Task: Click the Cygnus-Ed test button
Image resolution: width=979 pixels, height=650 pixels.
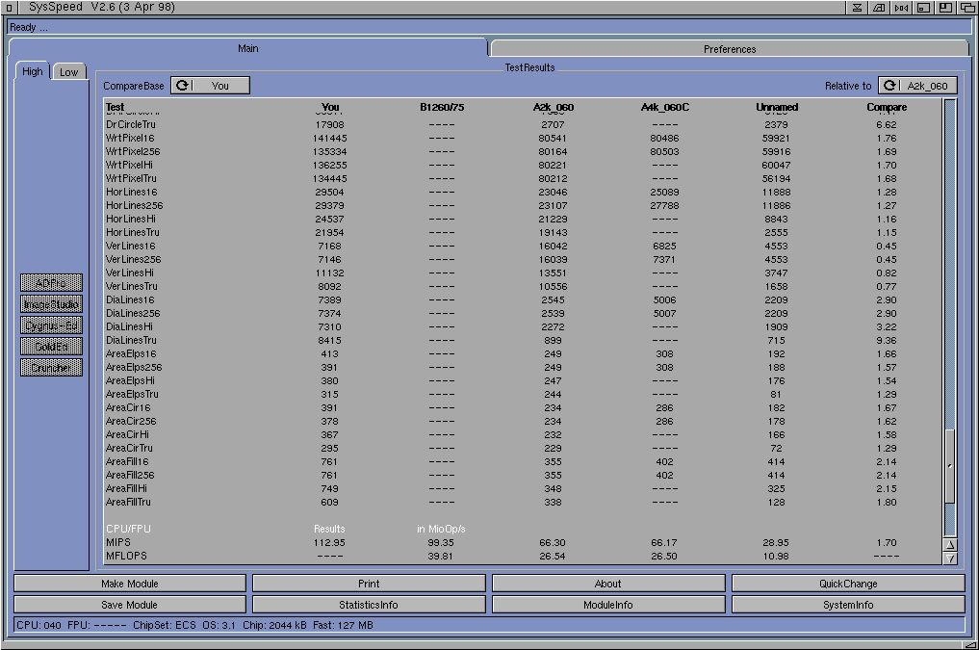Action: tap(51, 325)
